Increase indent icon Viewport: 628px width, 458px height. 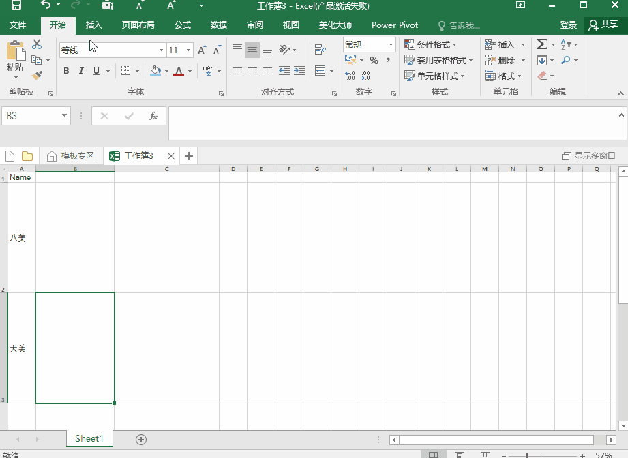click(299, 71)
